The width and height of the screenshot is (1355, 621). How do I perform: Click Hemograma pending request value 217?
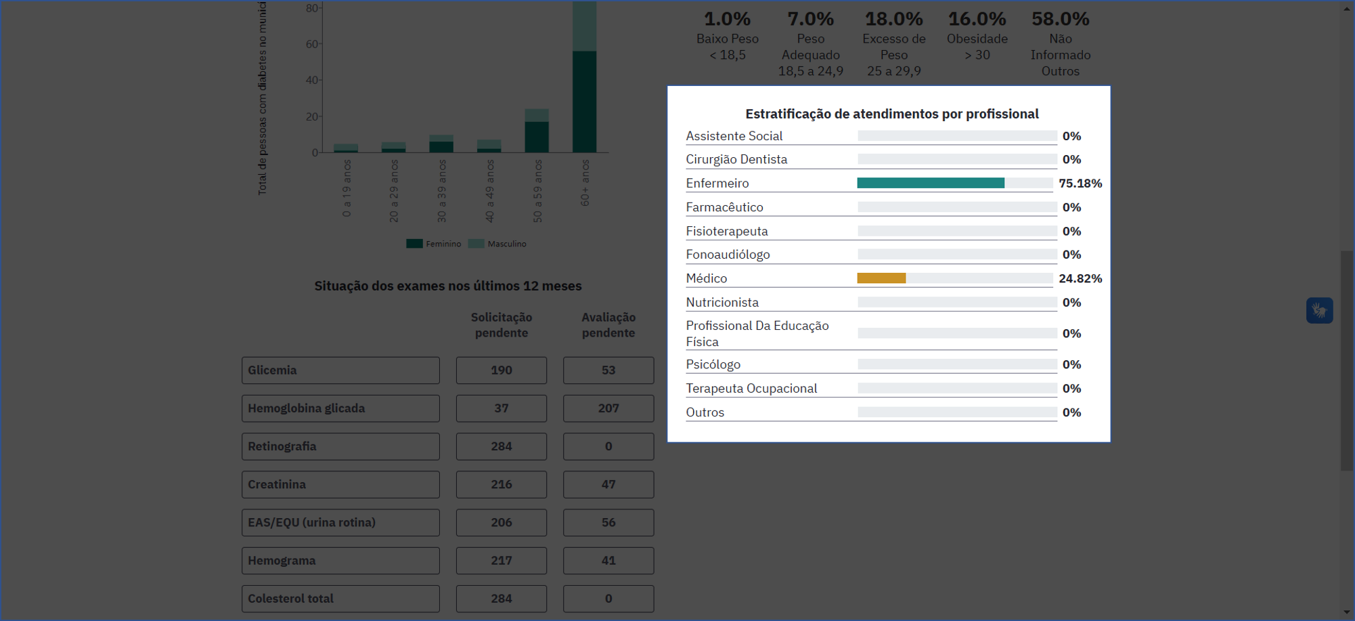coord(502,560)
